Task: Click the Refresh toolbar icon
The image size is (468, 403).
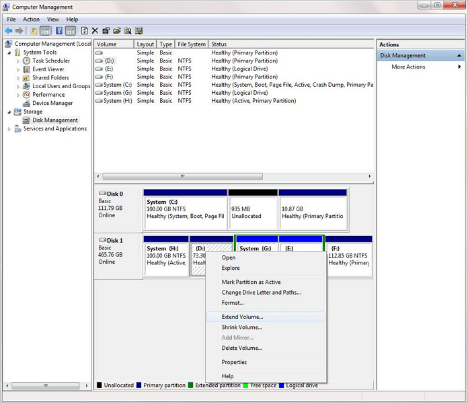Action: [x=84, y=31]
